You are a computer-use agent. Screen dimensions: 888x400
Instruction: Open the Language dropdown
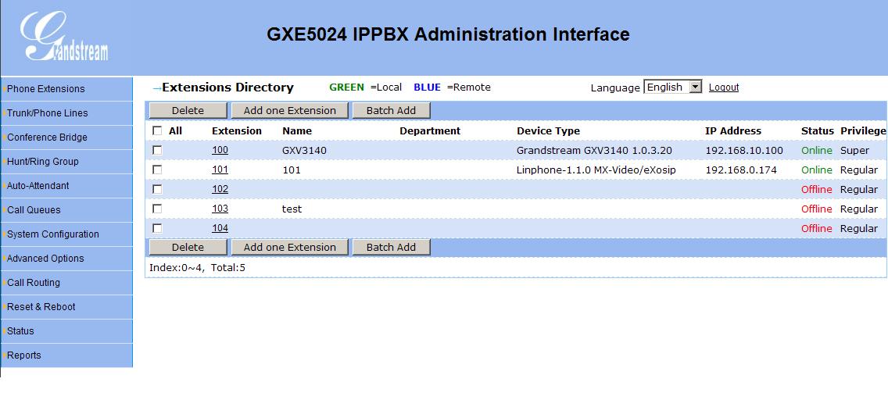click(673, 87)
